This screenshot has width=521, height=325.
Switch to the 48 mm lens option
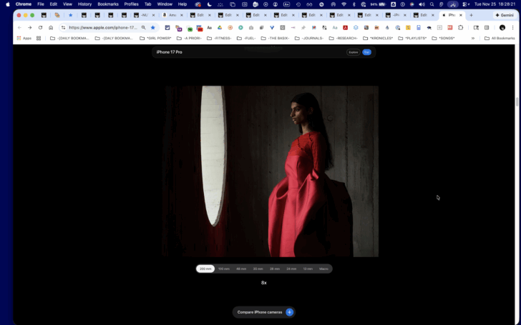click(241, 269)
